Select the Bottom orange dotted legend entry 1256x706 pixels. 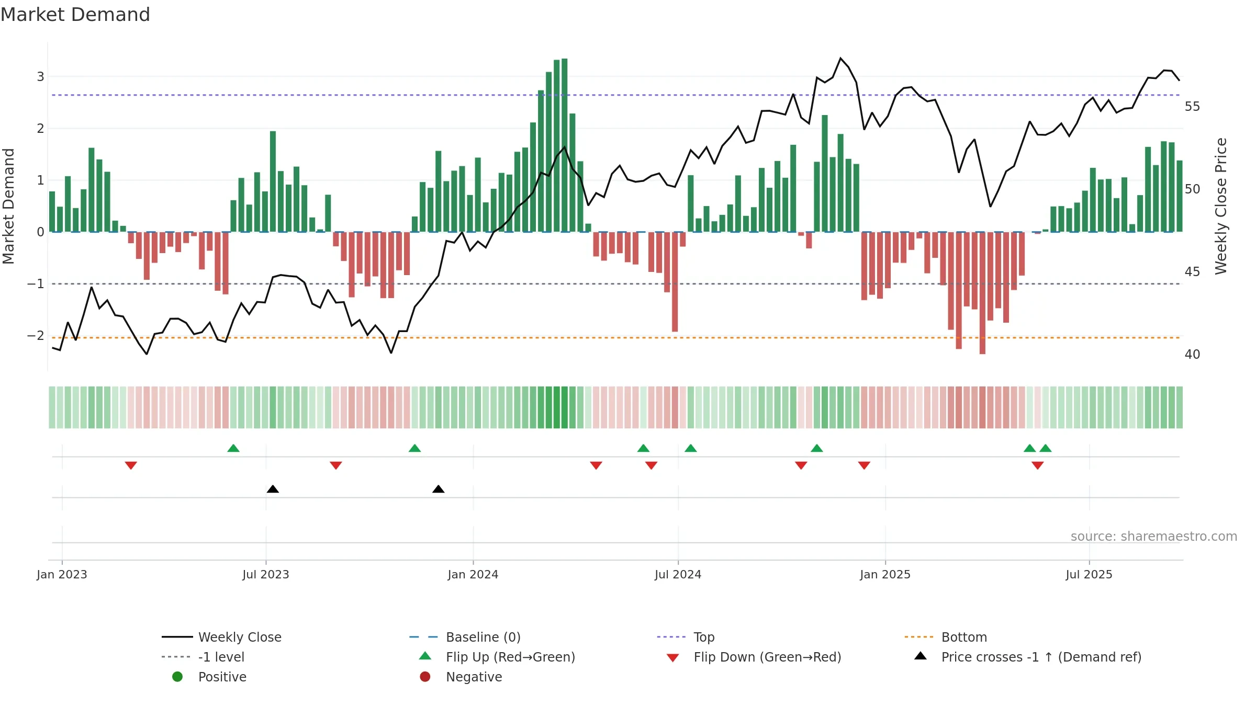946,637
